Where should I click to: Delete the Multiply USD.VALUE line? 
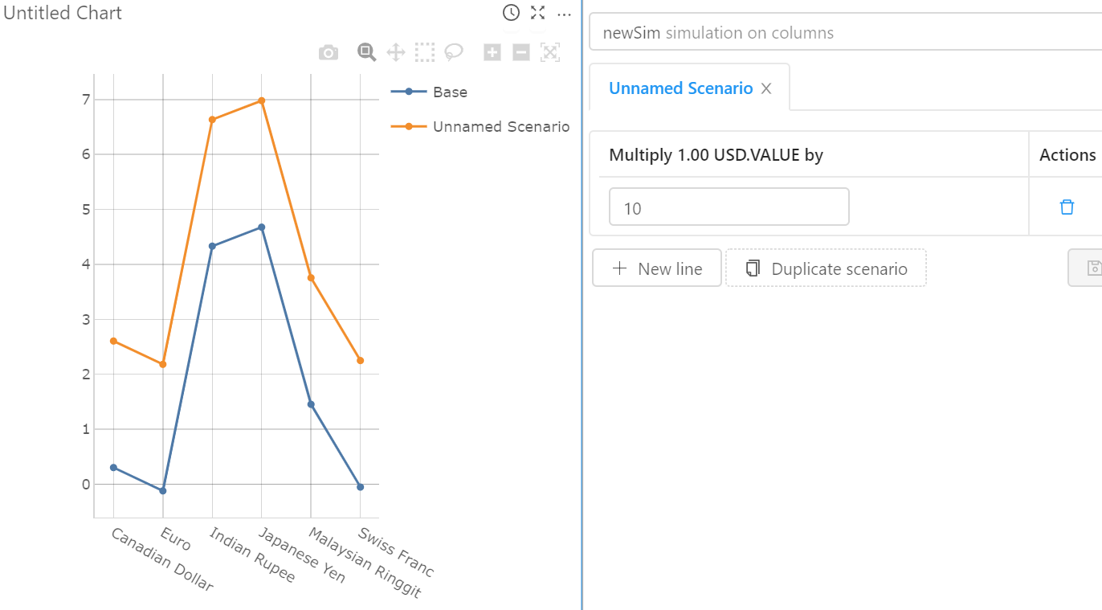pos(1067,207)
